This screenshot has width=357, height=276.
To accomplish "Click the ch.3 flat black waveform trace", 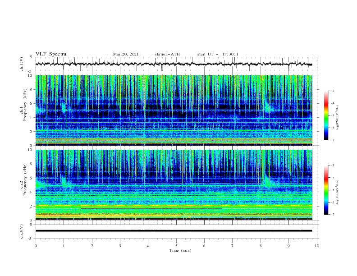I will (174, 231).
